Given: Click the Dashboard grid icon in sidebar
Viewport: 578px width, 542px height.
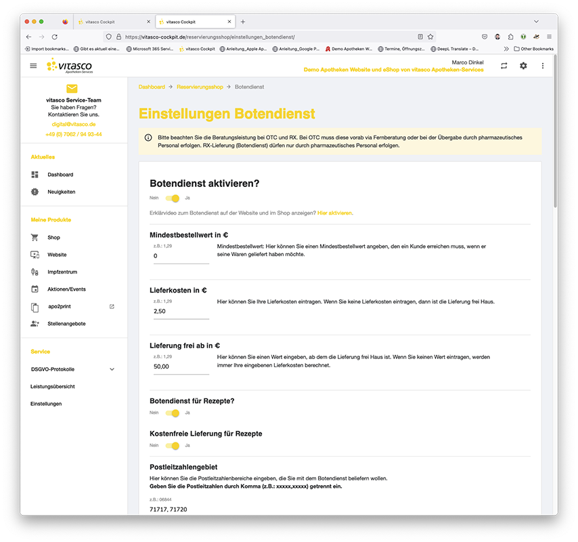Looking at the screenshot, I should (35, 175).
